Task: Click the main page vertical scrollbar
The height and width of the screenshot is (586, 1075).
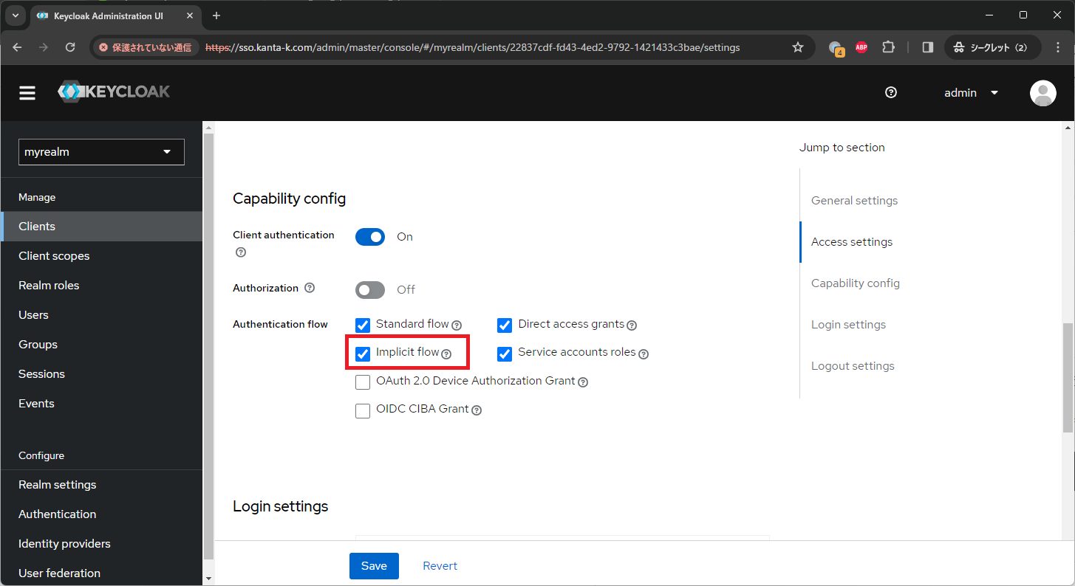Action: click(x=1068, y=377)
